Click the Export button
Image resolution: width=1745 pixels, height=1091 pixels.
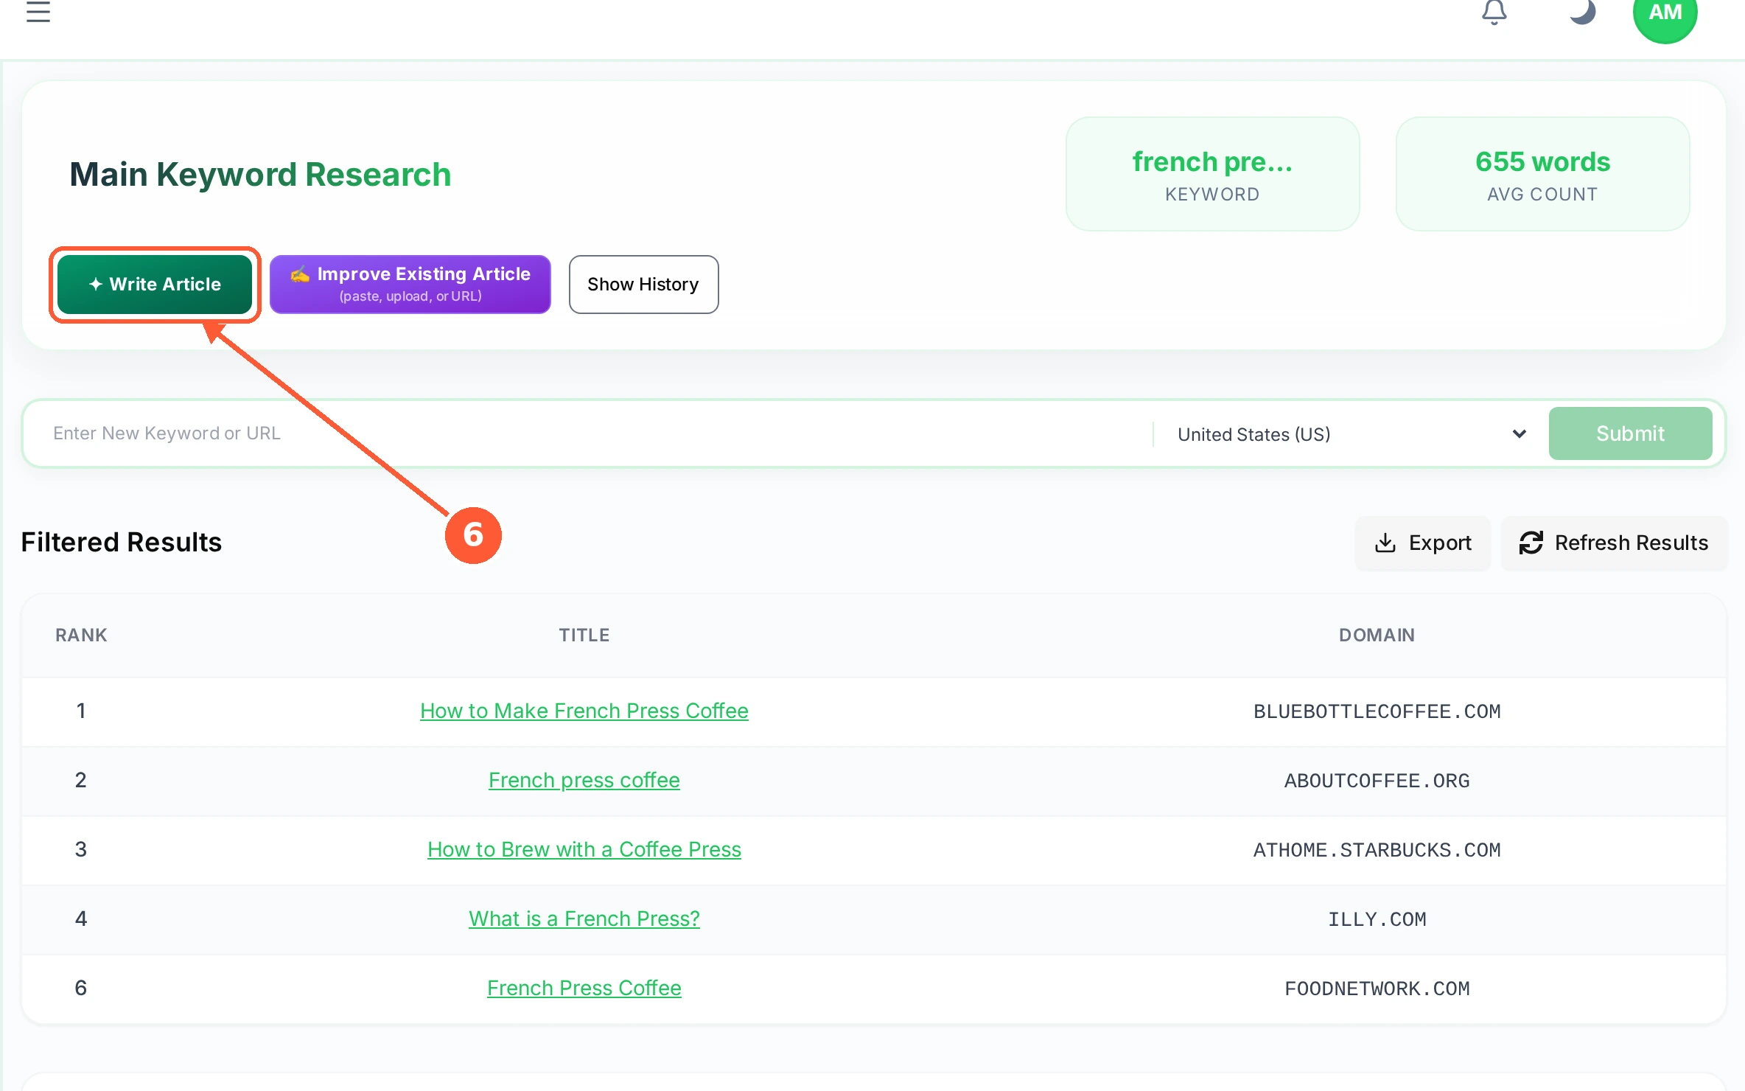coord(1423,543)
